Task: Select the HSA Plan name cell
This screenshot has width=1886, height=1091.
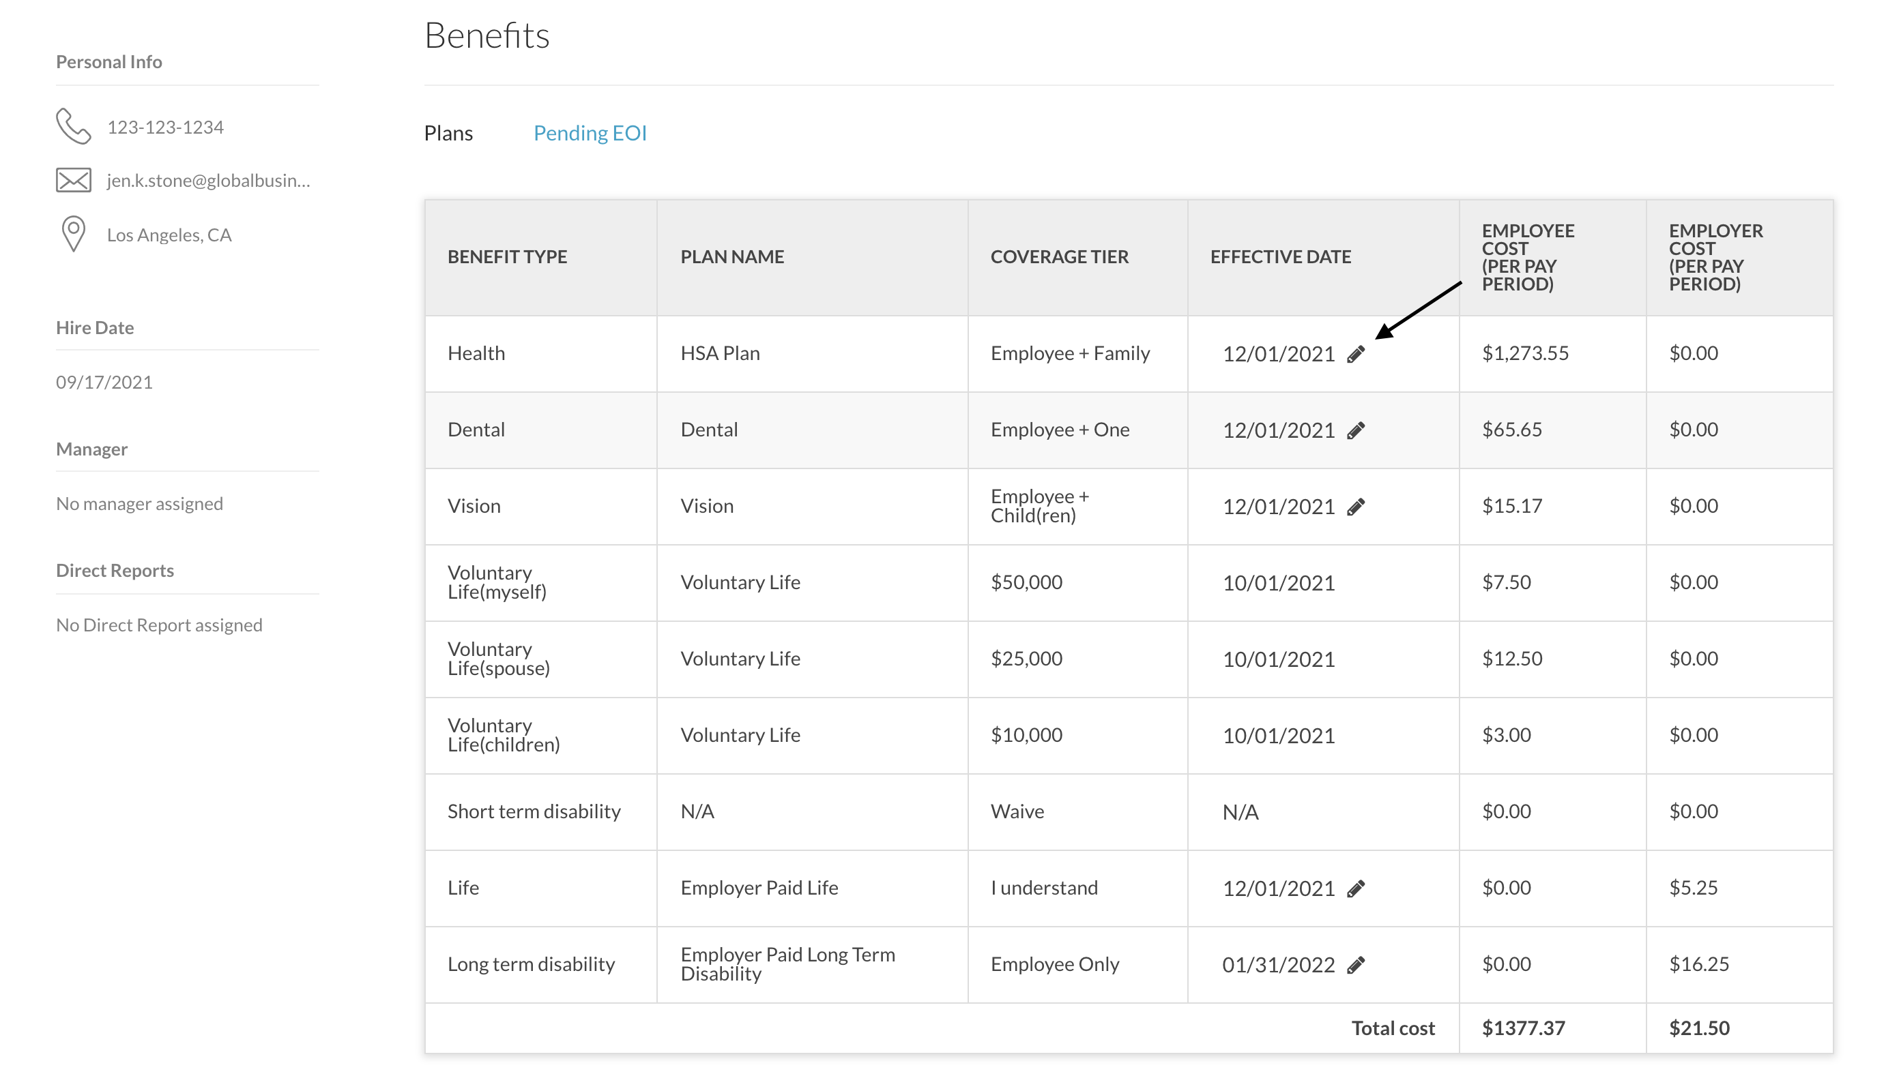Action: coord(720,353)
